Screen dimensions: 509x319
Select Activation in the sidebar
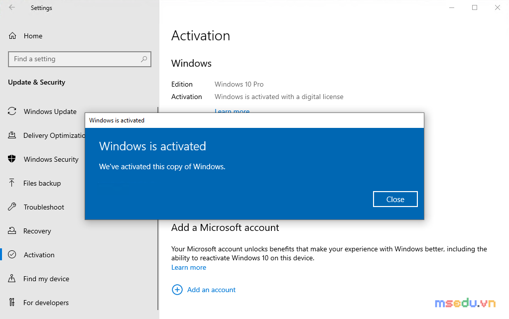tap(39, 255)
